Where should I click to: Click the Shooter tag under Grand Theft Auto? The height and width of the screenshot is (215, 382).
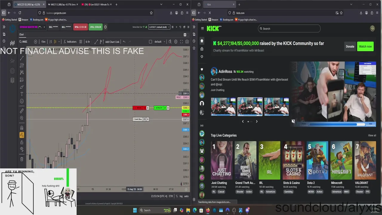point(240,192)
